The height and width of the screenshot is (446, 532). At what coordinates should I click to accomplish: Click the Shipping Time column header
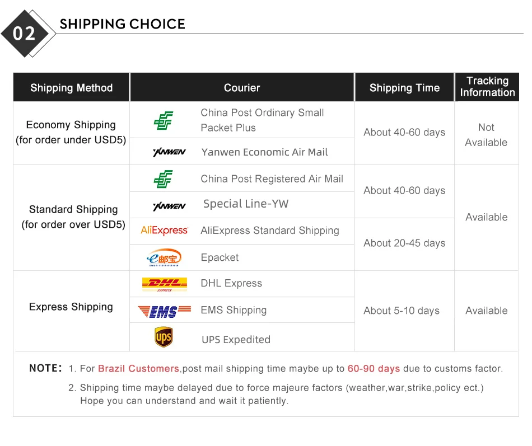tap(404, 88)
